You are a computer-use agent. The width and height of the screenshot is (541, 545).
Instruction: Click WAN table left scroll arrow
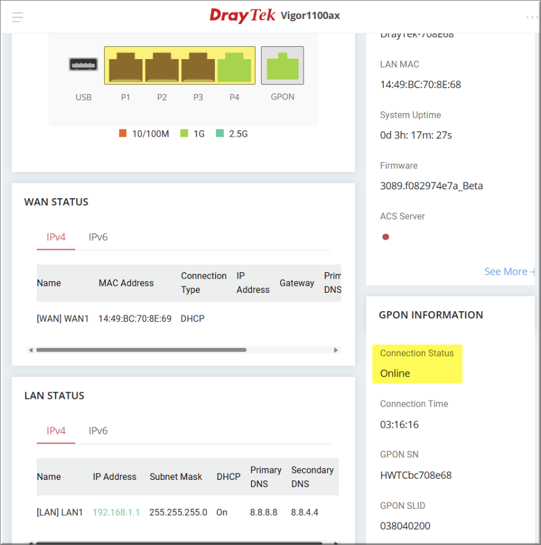tap(31, 350)
